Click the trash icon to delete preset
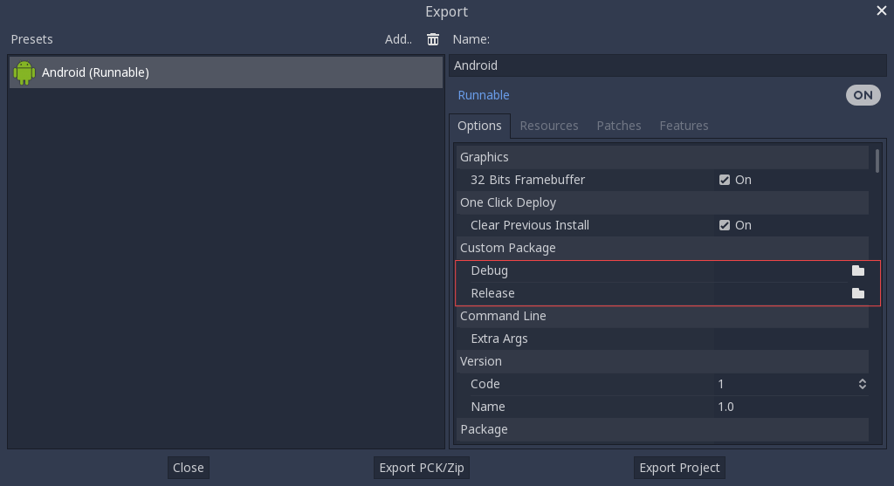This screenshot has width=894, height=486. point(433,39)
